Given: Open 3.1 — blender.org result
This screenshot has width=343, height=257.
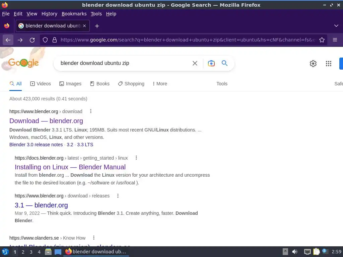Looking at the screenshot, I should (41, 205).
